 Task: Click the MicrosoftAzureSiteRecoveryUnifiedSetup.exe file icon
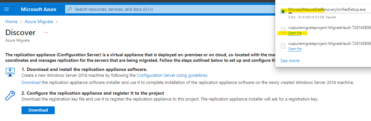click(x=283, y=12)
